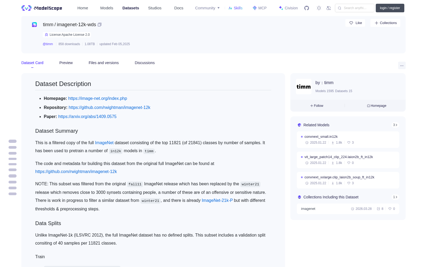The width and height of the screenshot is (427, 267).
Task: Open the Civision link
Action: pos(288,8)
